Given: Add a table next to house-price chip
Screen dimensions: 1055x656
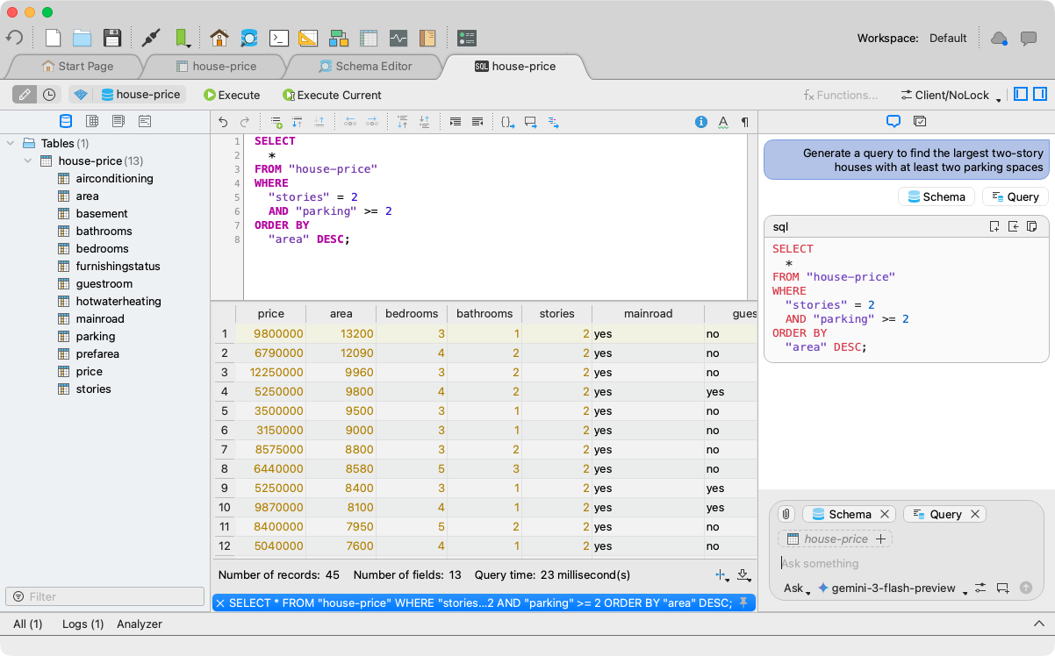Looking at the screenshot, I should (x=880, y=538).
